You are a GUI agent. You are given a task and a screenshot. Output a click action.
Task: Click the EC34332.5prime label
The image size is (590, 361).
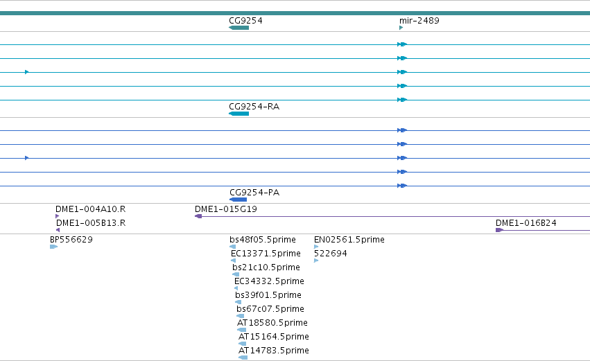coord(269,281)
